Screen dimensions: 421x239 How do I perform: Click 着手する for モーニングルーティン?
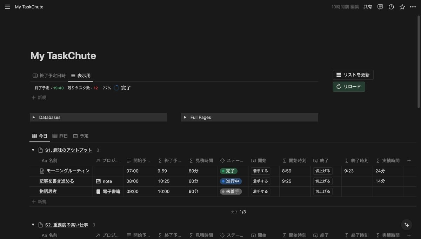tap(260, 171)
